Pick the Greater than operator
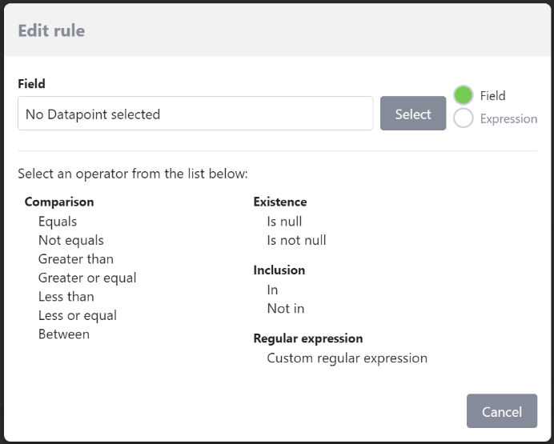 76,259
